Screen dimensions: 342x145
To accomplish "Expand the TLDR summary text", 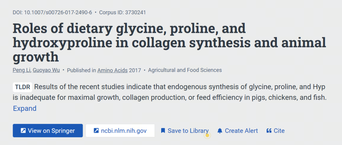I will point(25,108).
